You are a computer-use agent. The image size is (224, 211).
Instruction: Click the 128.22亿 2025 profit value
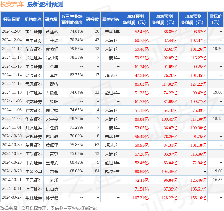pyautogui.click(x=170, y=198)
